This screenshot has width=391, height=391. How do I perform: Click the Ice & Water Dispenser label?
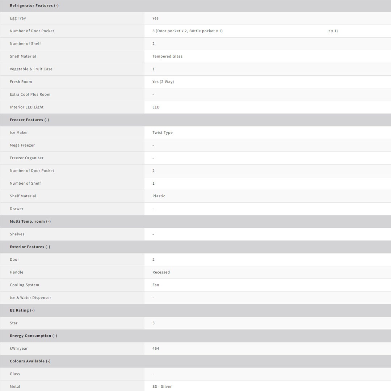tap(30, 298)
